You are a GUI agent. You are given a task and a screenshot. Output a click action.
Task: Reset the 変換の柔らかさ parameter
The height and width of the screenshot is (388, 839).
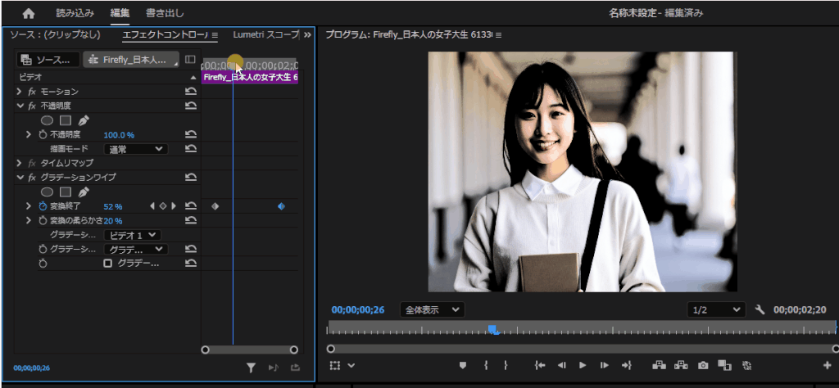coord(190,220)
